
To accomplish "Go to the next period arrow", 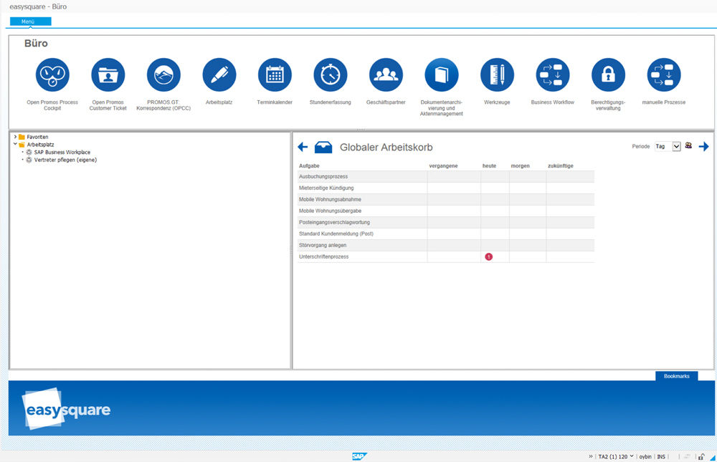I will [703, 147].
